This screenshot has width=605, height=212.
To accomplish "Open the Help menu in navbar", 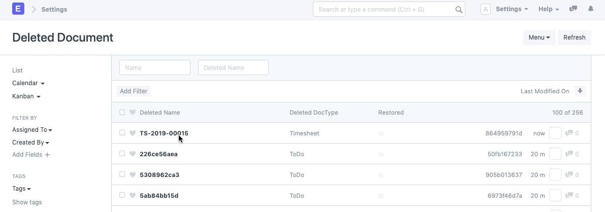I will pyautogui.click(x=548, y=9).
